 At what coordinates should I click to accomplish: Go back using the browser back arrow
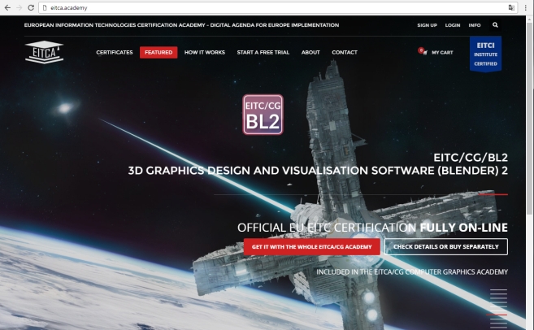click(7, 7)
